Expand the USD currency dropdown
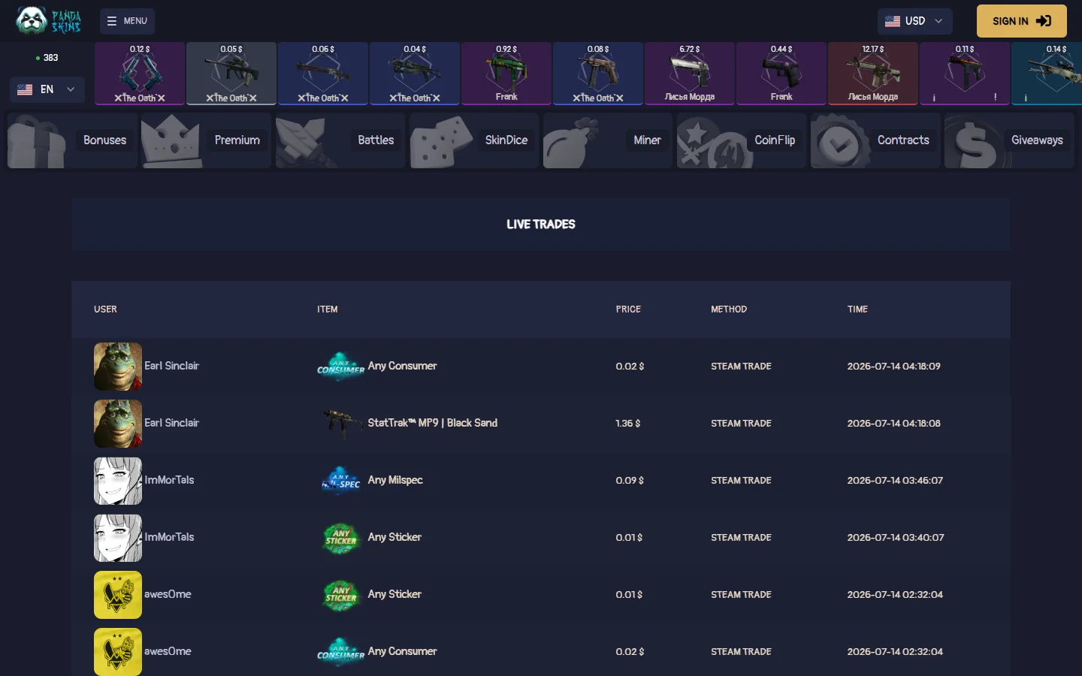This screenshot has height=676, width=1082. point(914,21)
